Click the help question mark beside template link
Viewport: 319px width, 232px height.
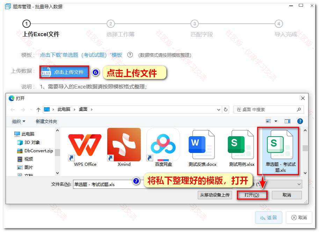pos(130,55)
